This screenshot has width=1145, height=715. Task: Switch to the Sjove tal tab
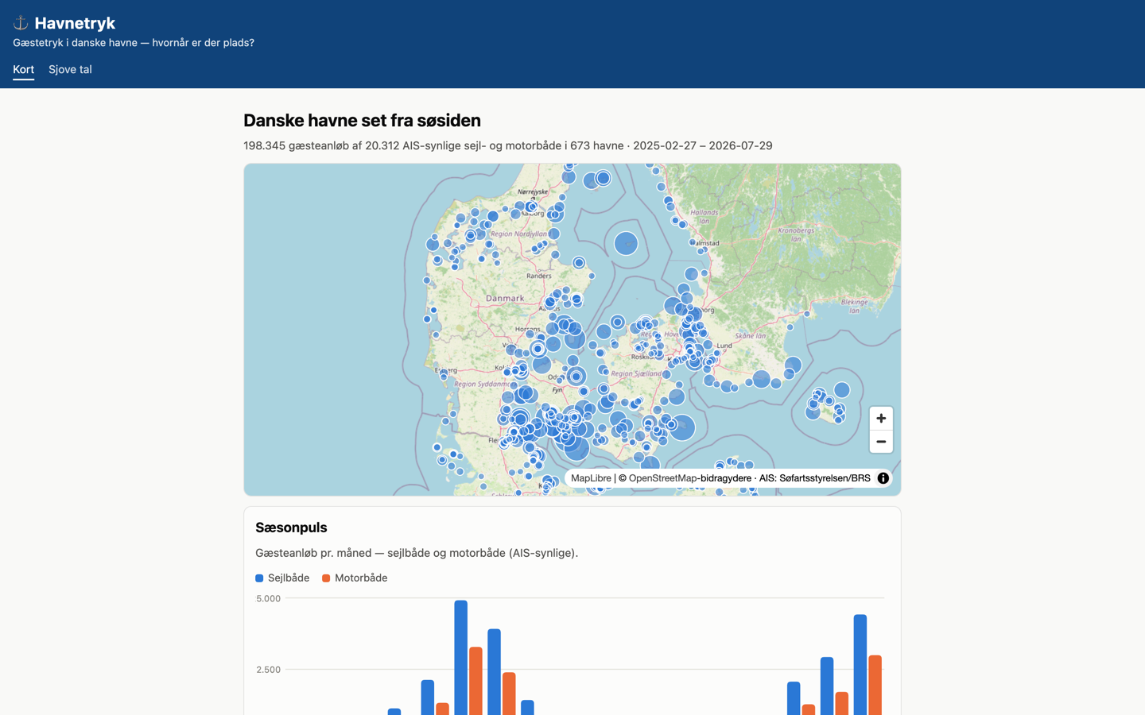[x=70, y=69]
